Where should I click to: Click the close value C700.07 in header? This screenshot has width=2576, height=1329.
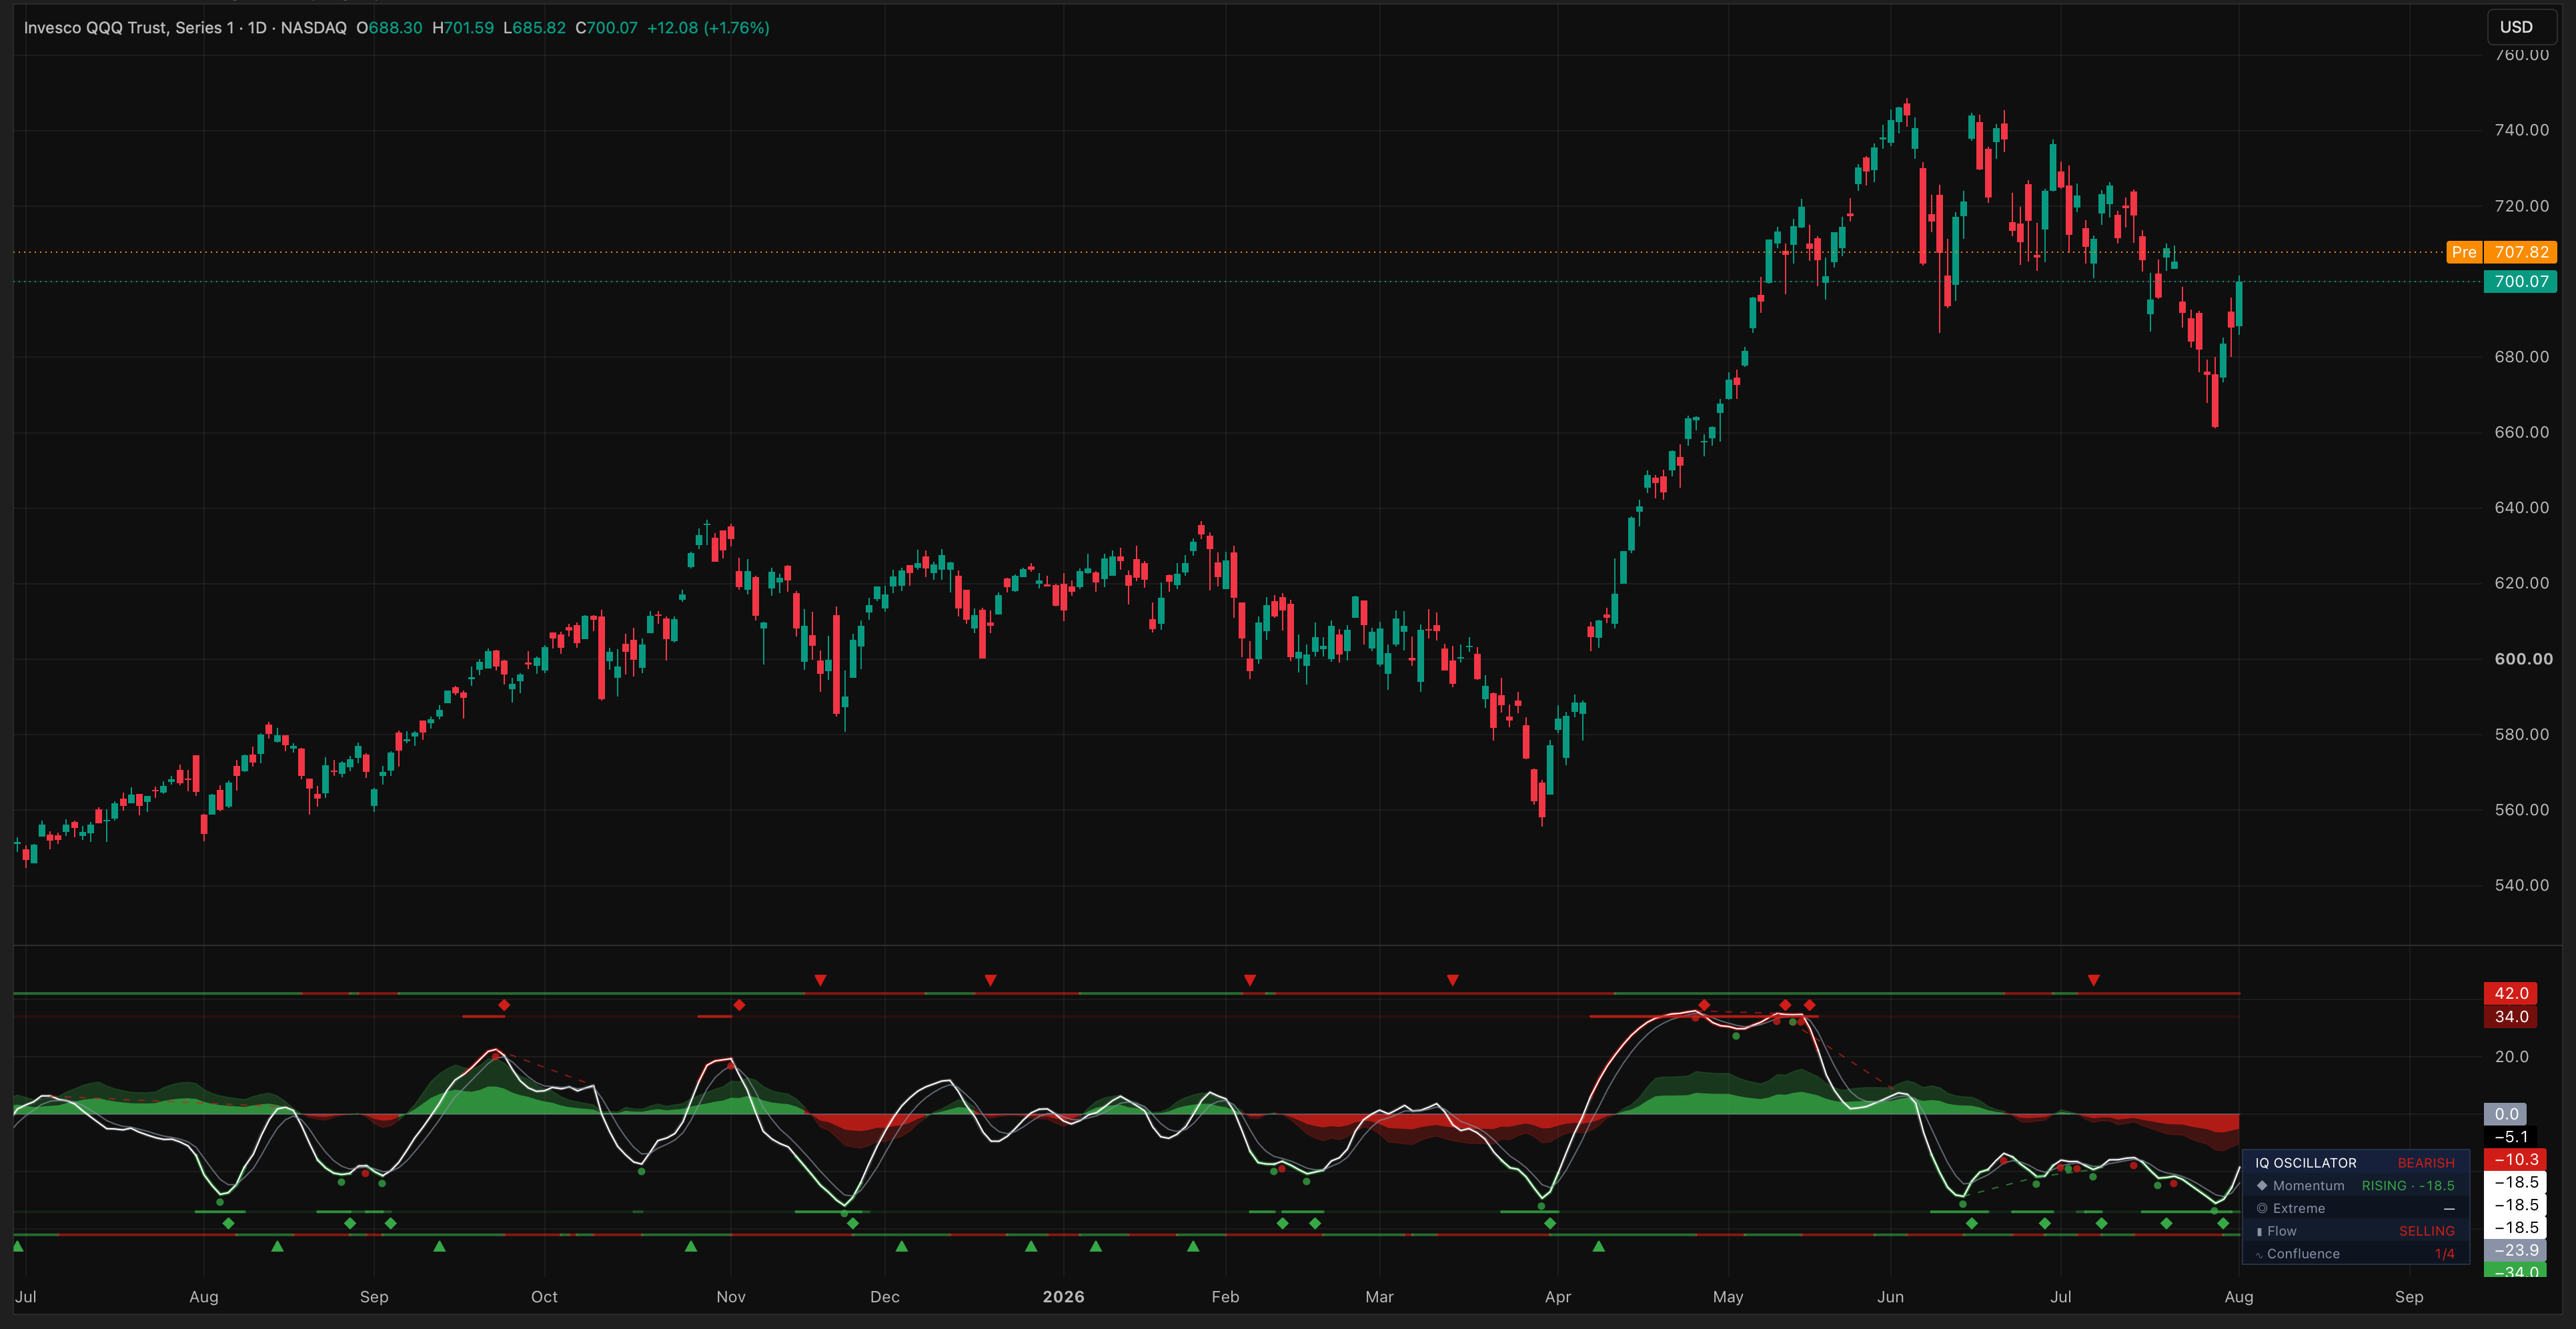point(606,28)
